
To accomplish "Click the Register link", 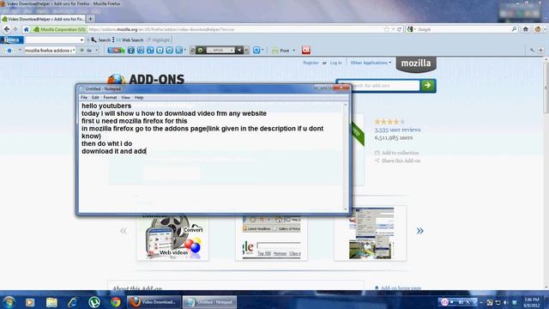I will click(311, 63).
